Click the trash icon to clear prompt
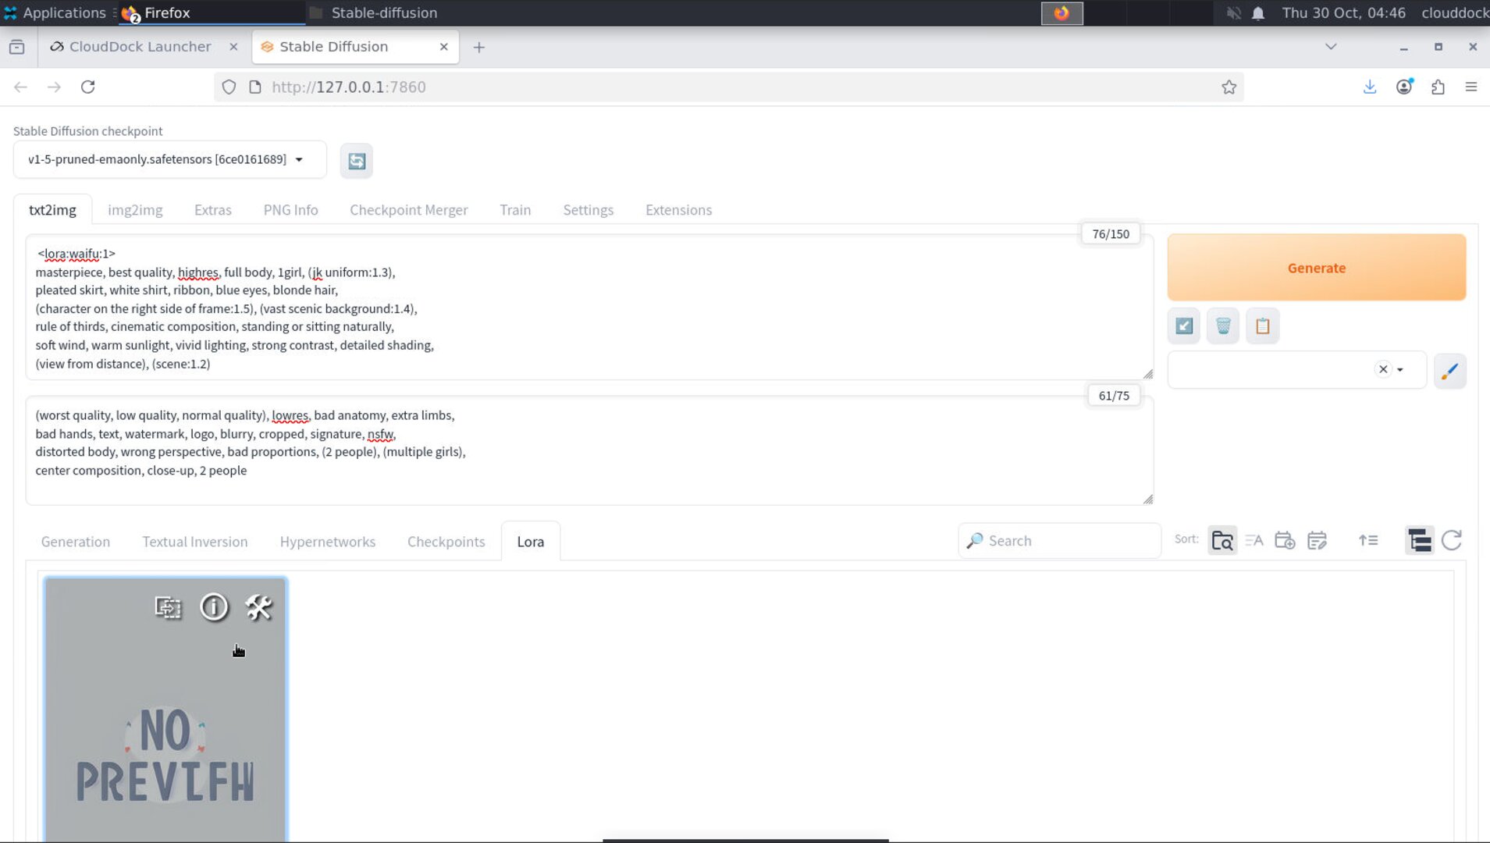The width and height of the screenshot is (1490, 843). pyautogui.click(x=1223, y=326)
